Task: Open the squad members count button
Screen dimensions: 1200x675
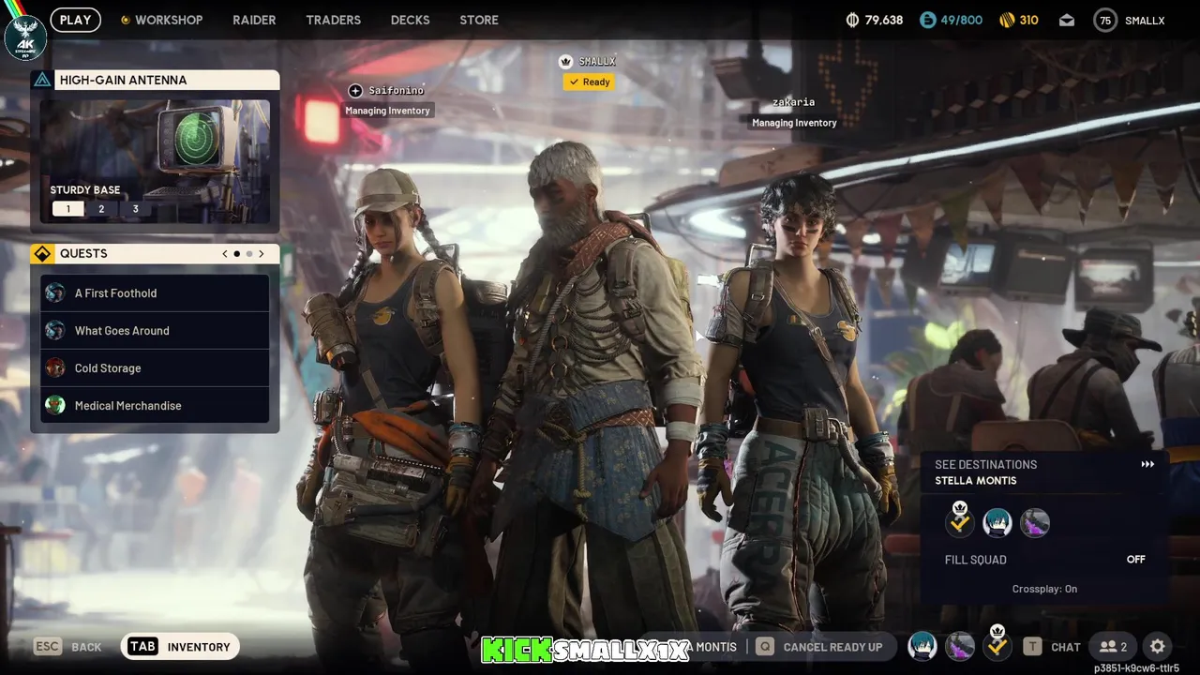Action: [1113, 646]
